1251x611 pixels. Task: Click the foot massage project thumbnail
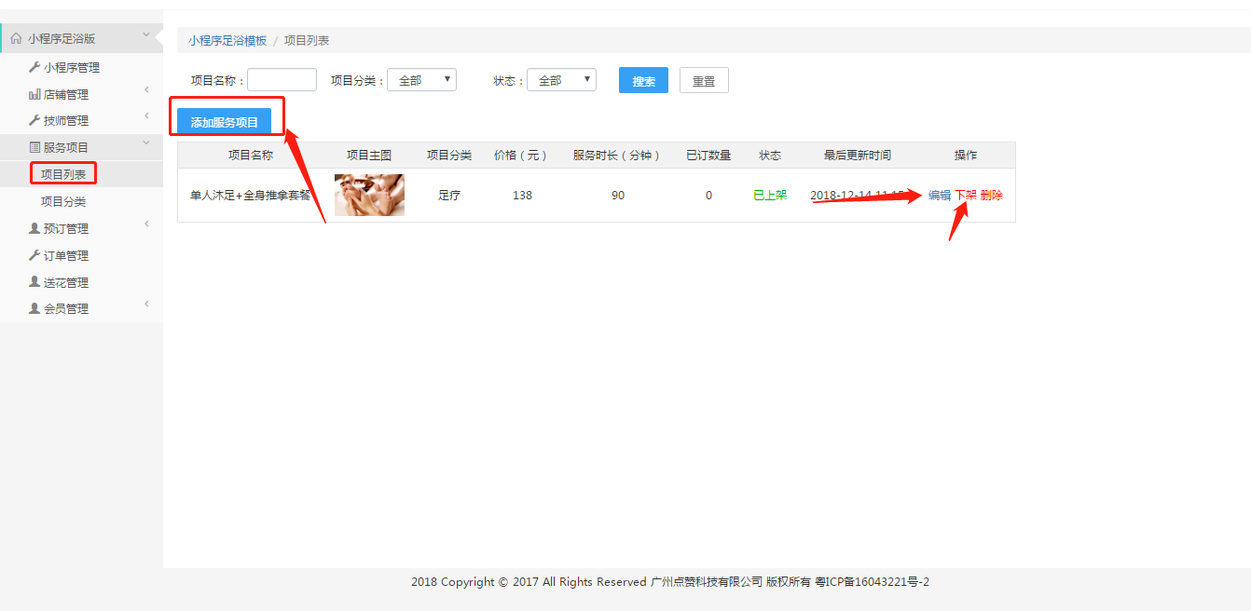click(x=369, y=196)
